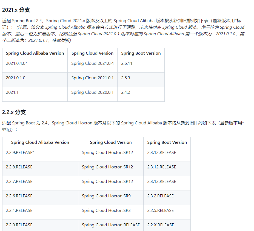Viewport: 254px width, 231px height.
Task: Select cell "2.2.7.RELEASE"
Action: click(x=40, y=183)
